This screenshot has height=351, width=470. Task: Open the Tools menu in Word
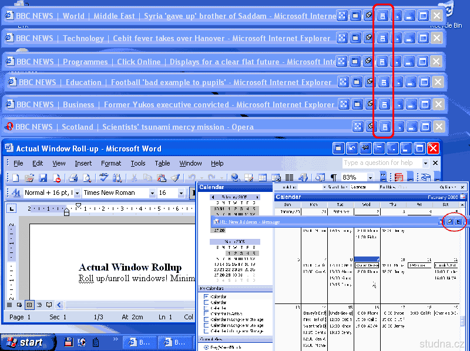(138, 163)
